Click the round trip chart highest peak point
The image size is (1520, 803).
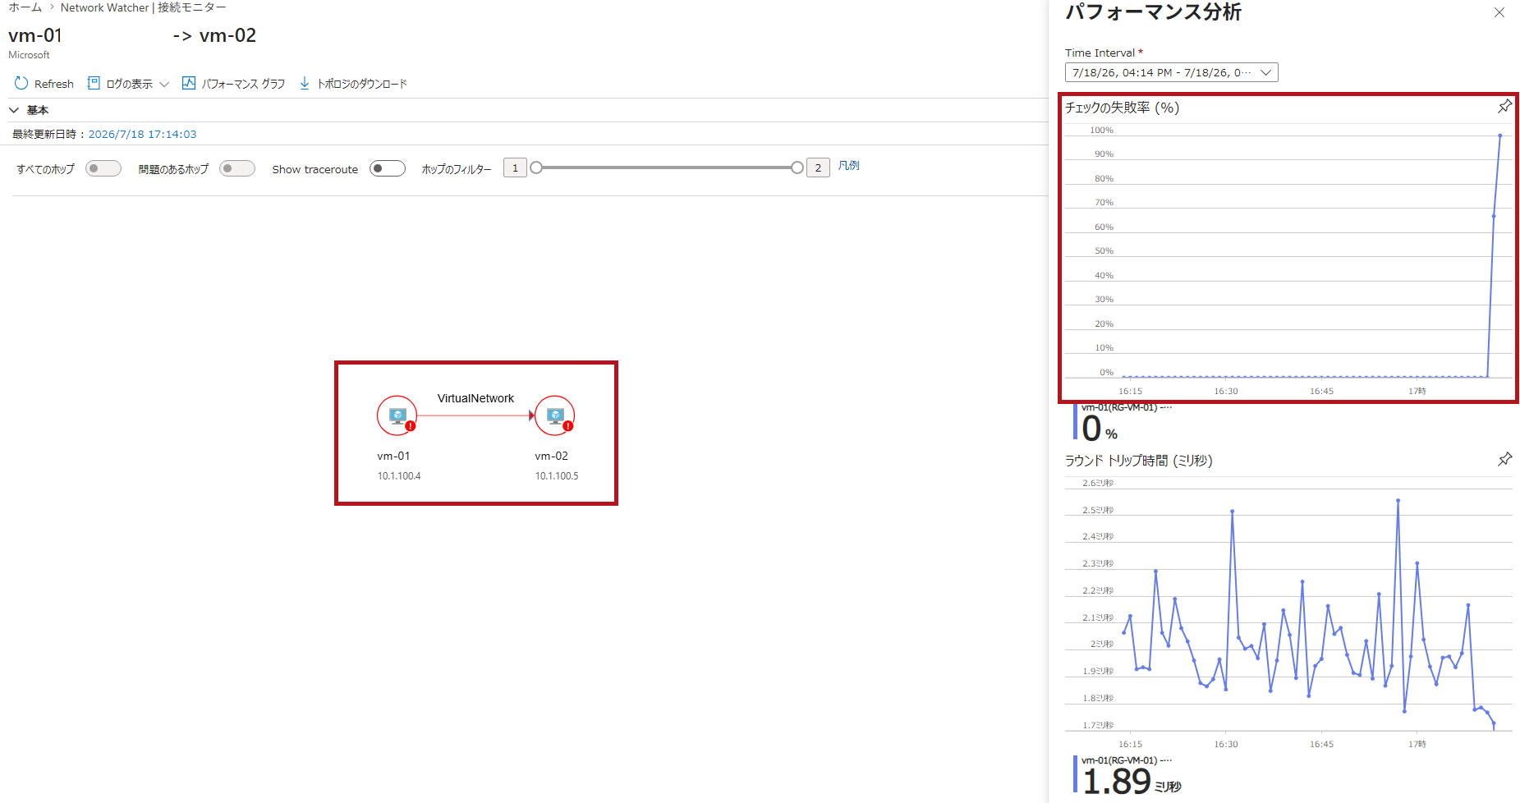pyautogui.click(x=1398, y=500)
